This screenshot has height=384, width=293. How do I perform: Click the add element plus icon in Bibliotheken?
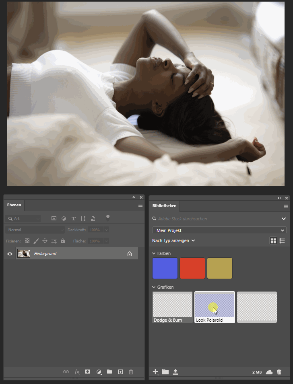click(155, 372)
